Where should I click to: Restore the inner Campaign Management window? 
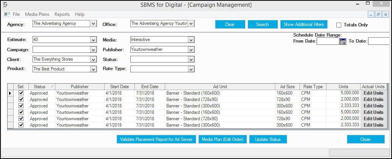tap(378, 15)
